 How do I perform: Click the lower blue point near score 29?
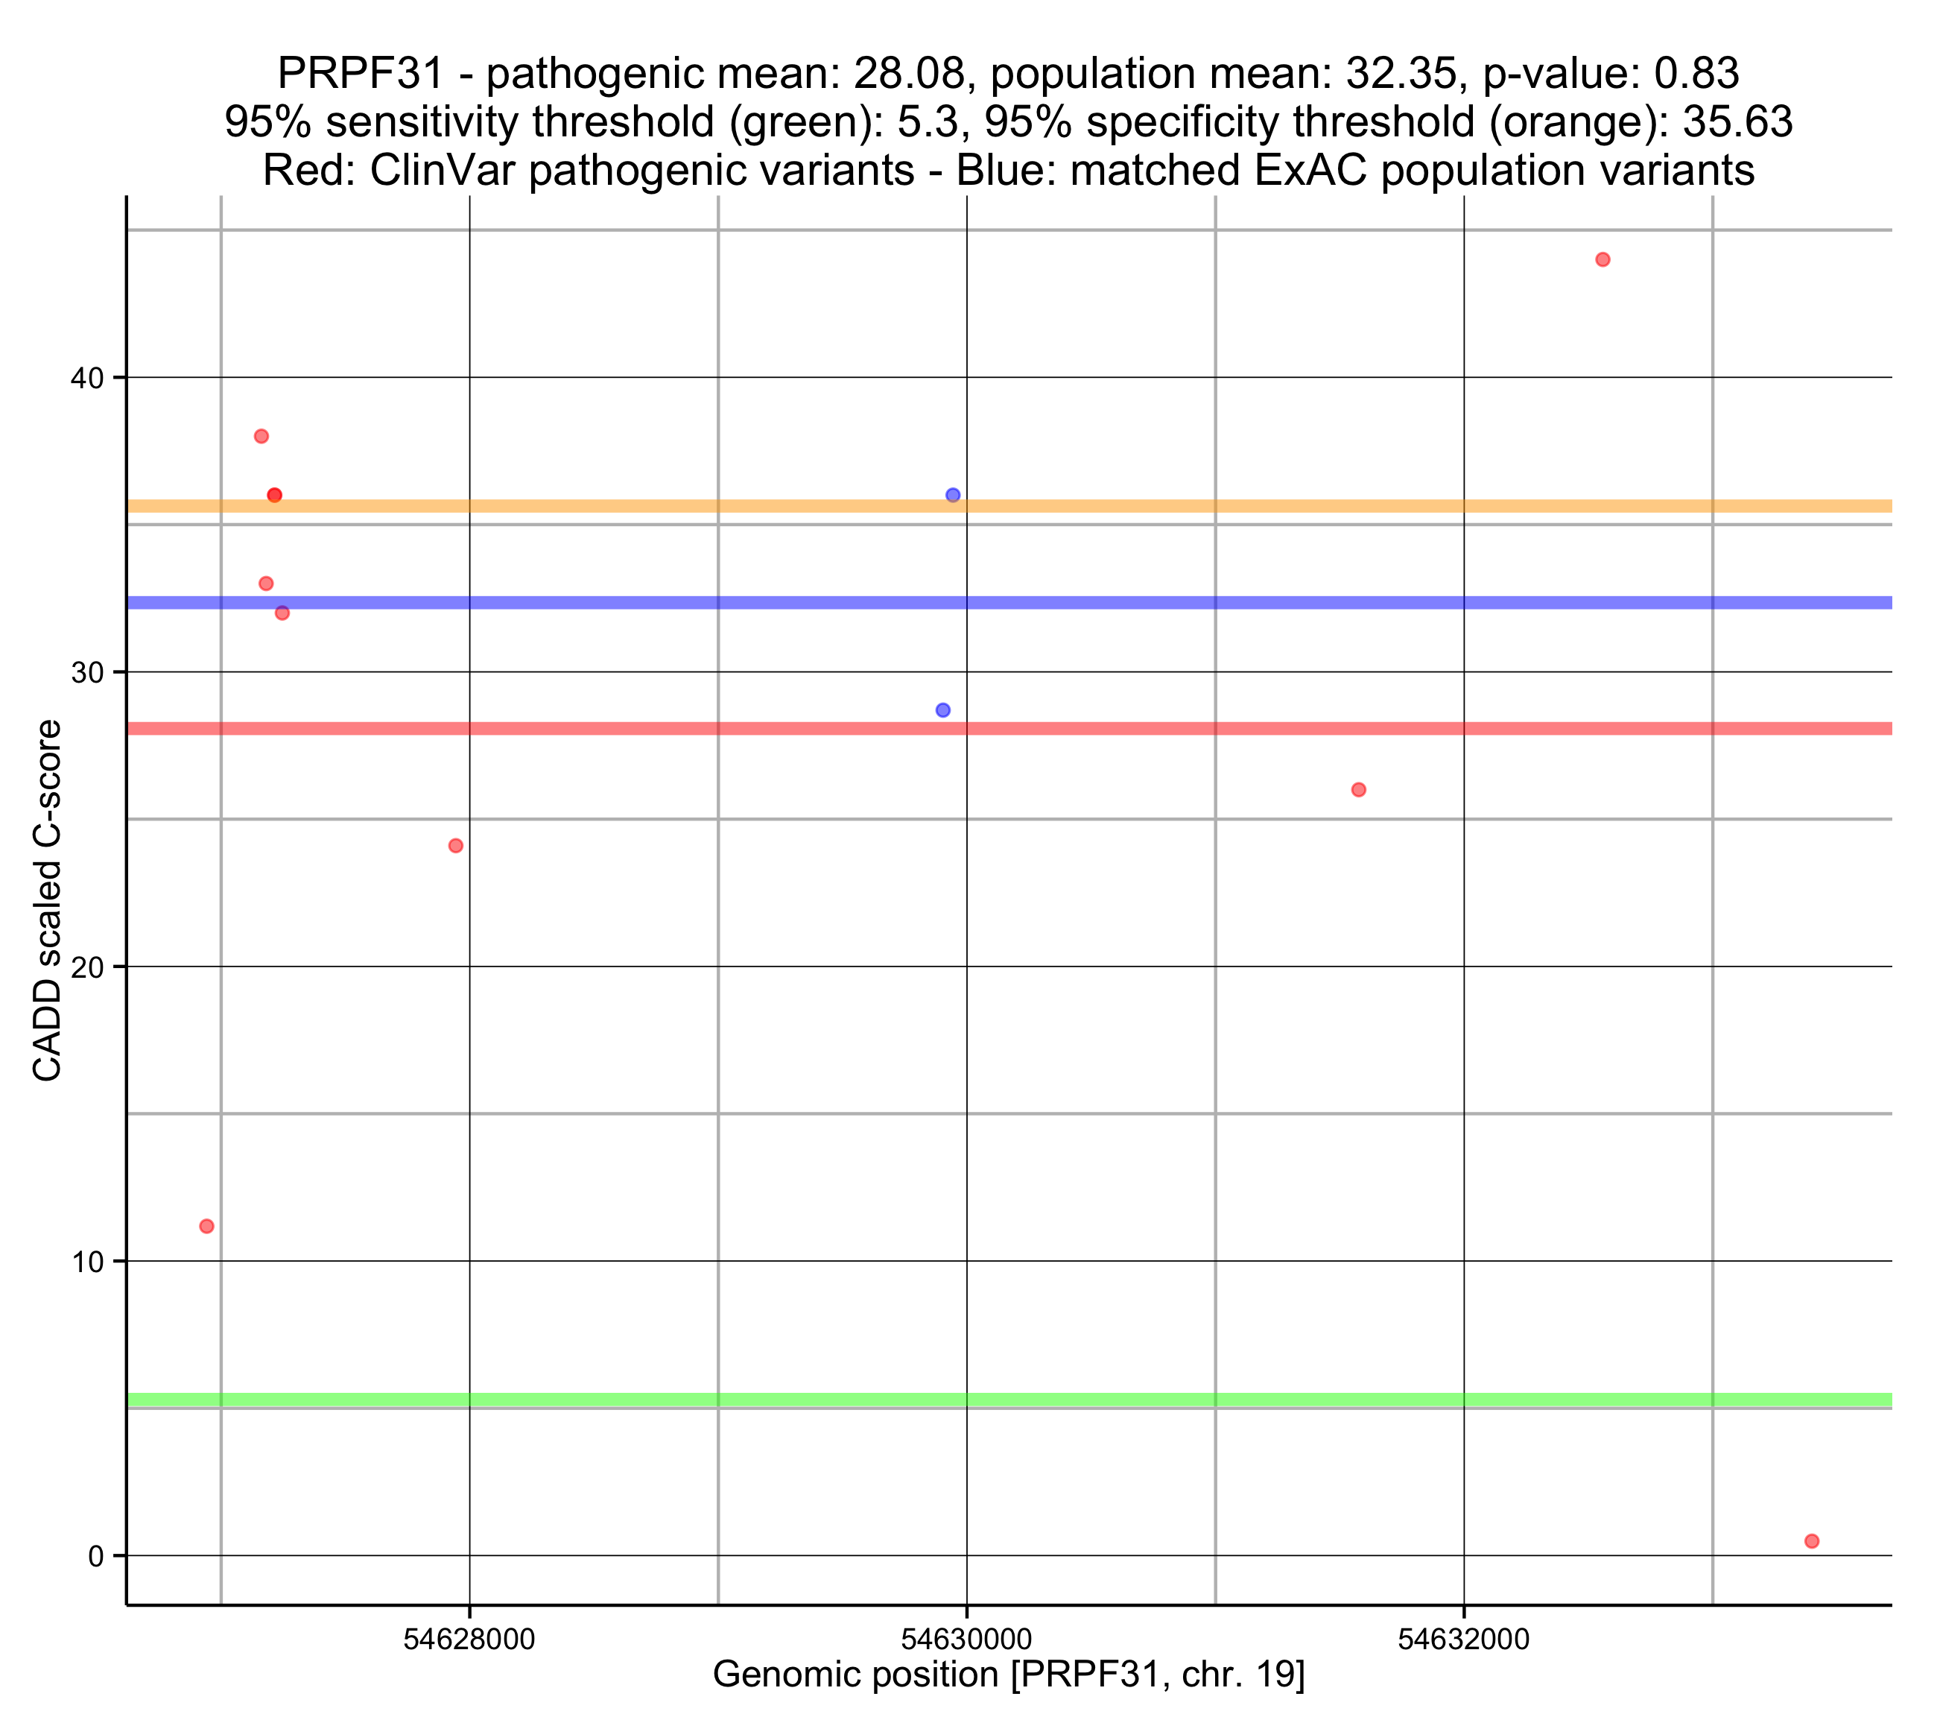click(943, 710)
